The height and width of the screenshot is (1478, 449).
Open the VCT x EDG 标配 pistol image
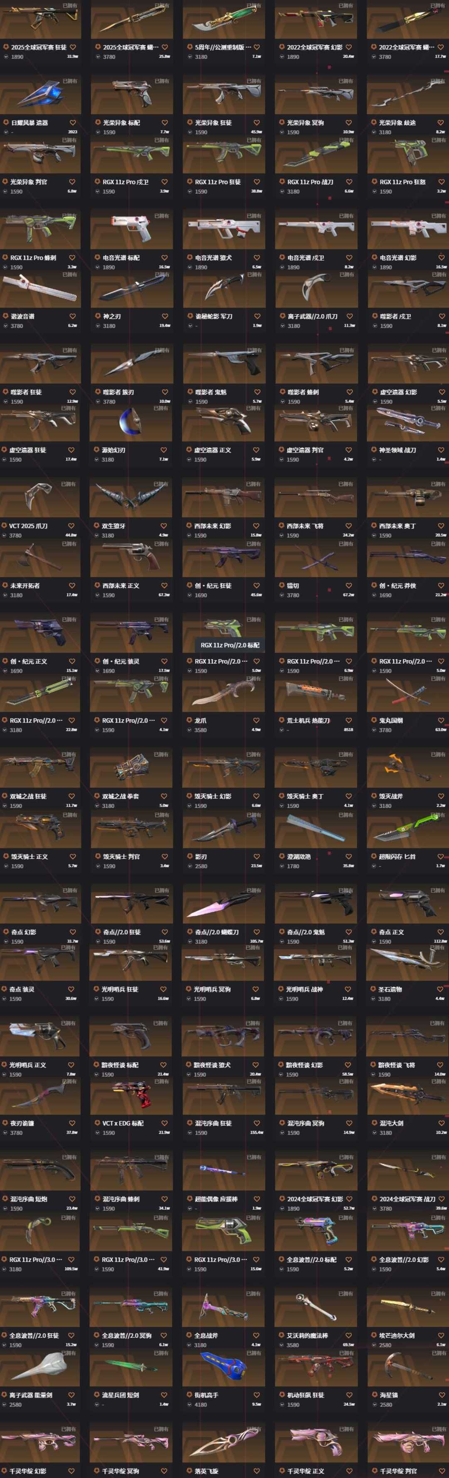tap(131, 1097)
